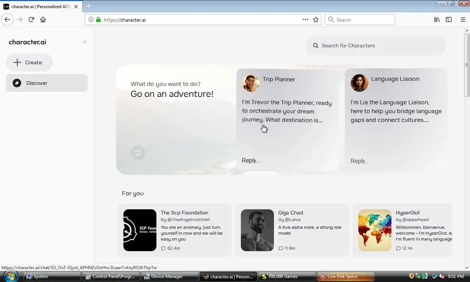
Task: Reload the current page
Action: [x=31, y=19]
